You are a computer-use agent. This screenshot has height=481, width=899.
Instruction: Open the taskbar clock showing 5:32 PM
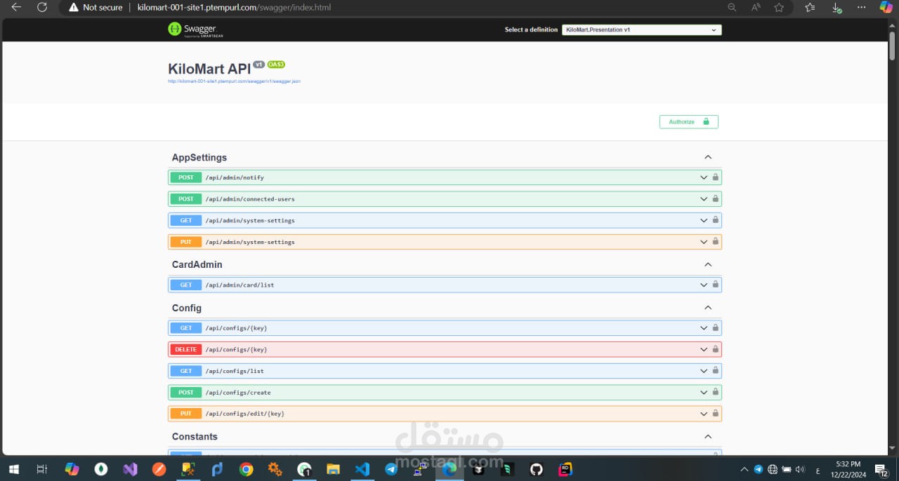click(848, 469)
